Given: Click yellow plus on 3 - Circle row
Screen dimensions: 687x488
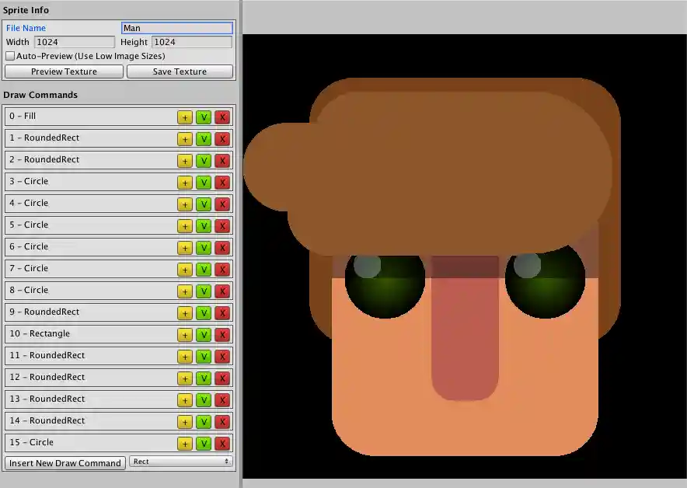Looking at the screenshot, I should (x=185, y=183).
